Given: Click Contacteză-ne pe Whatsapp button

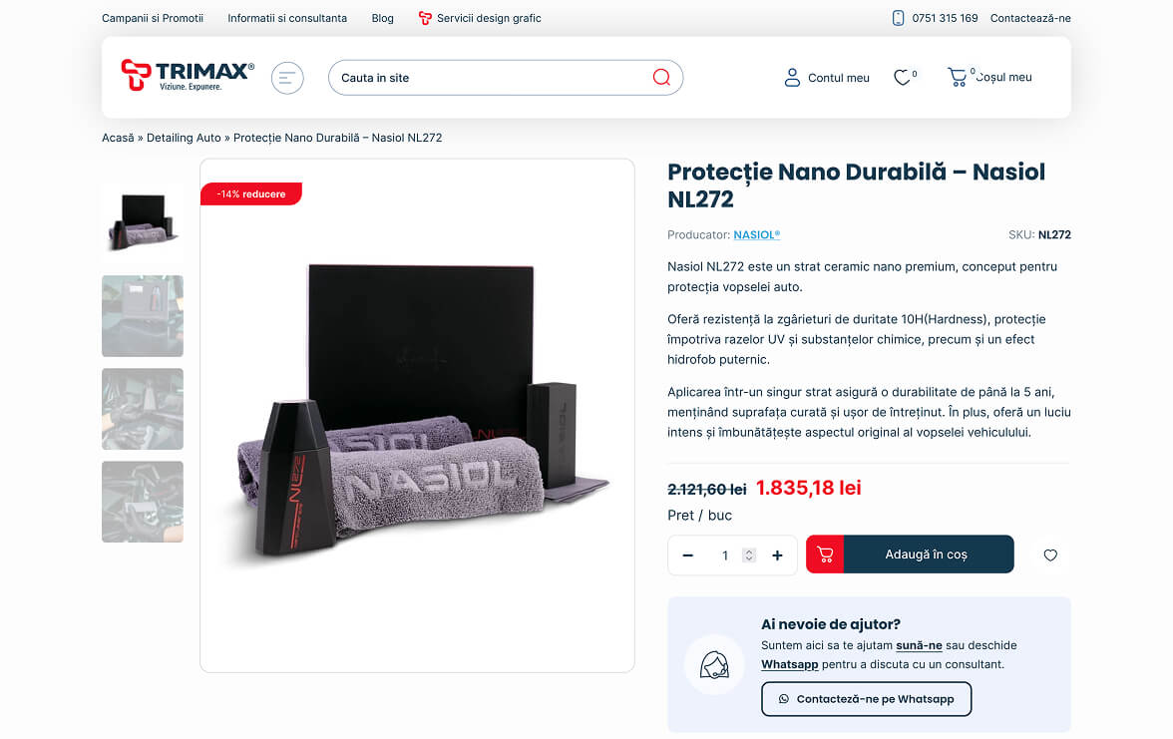Looking at the screenshot, I should [x=866, y=698].
